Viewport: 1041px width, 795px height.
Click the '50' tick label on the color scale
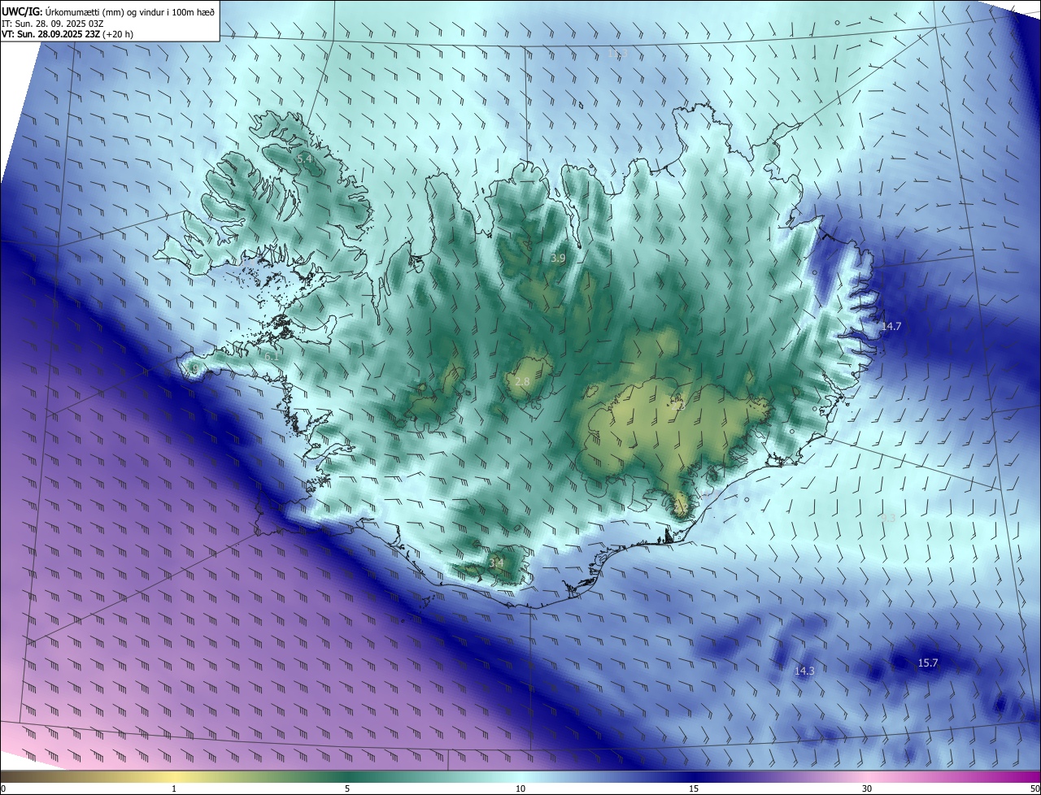coord(1034,788)
